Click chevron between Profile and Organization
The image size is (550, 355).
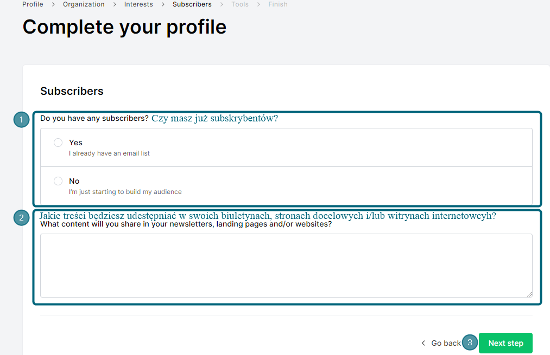click(53, 4)
